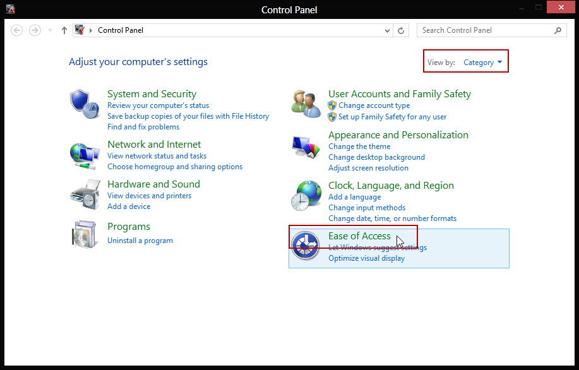Click the Back navigation arrow
This screenshot has width=579, height=370.
tap(16, 30)
